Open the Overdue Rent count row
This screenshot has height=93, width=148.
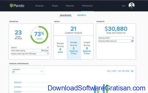(116, 38)
